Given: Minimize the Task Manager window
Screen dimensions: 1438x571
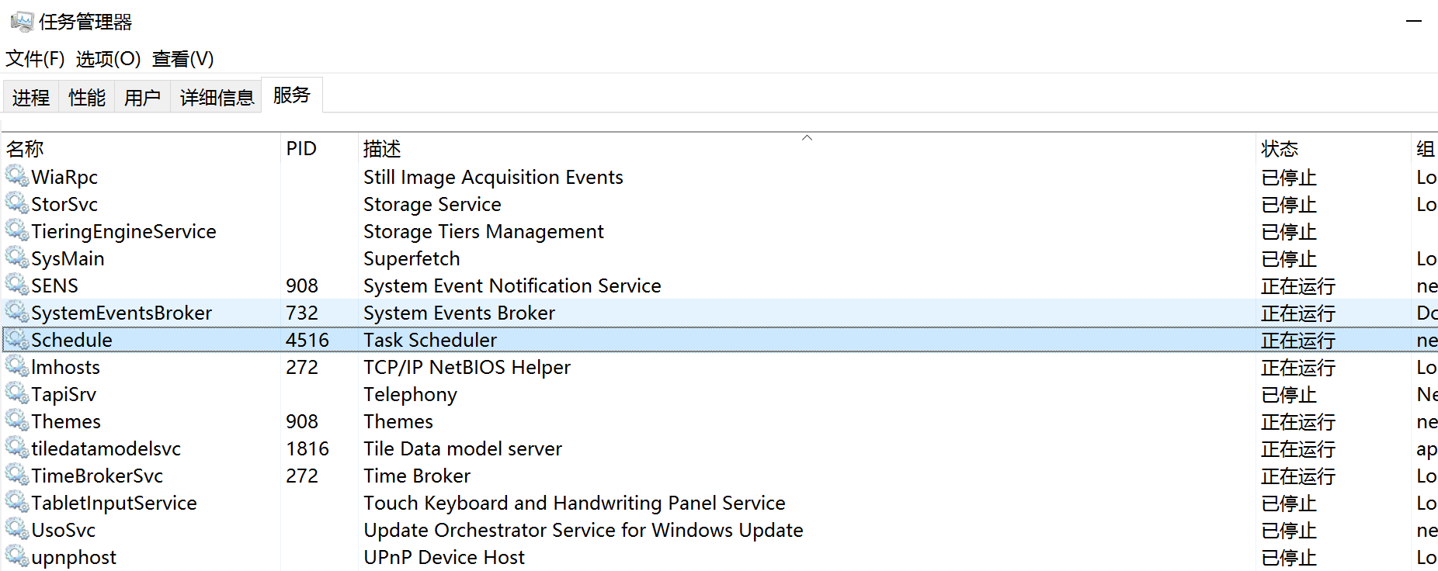Looking at the screenshot, I should pyautogui.click(x=1414, y=21).
